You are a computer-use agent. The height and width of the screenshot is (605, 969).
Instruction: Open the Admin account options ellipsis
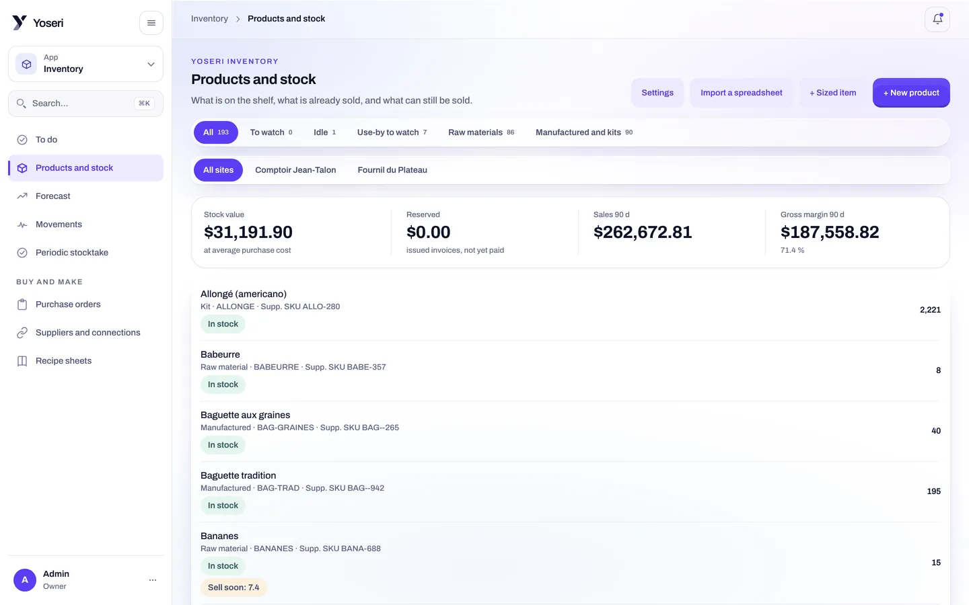tap(153, 579)
